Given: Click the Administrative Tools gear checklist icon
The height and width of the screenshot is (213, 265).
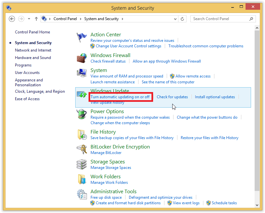Looking at the screenshot, I should click(82, 194).
